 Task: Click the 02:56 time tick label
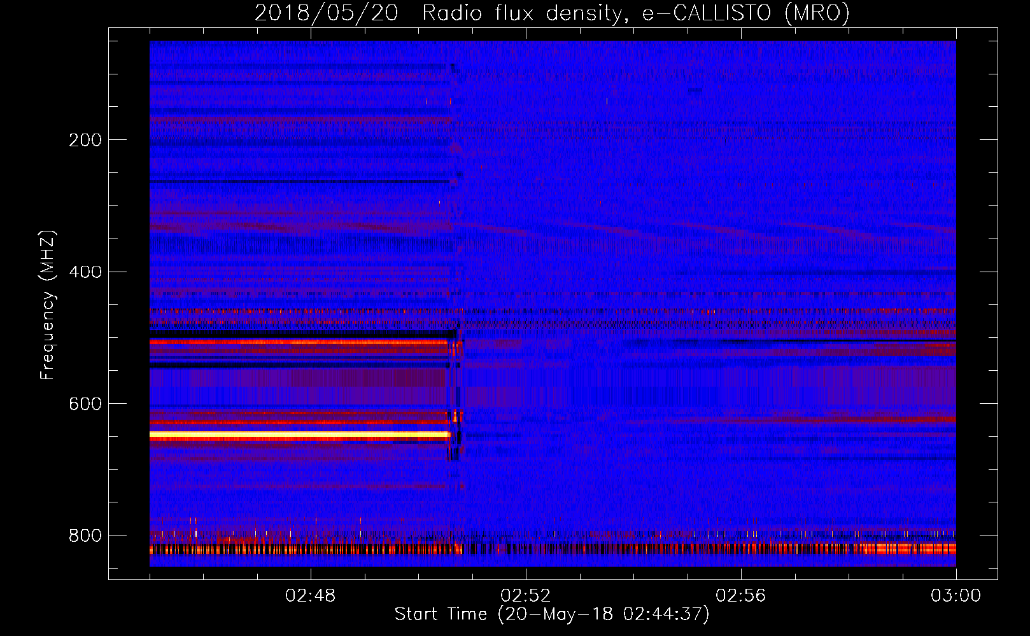point(741,596)
